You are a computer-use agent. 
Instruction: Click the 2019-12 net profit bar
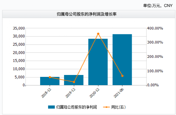pos(74,80)
